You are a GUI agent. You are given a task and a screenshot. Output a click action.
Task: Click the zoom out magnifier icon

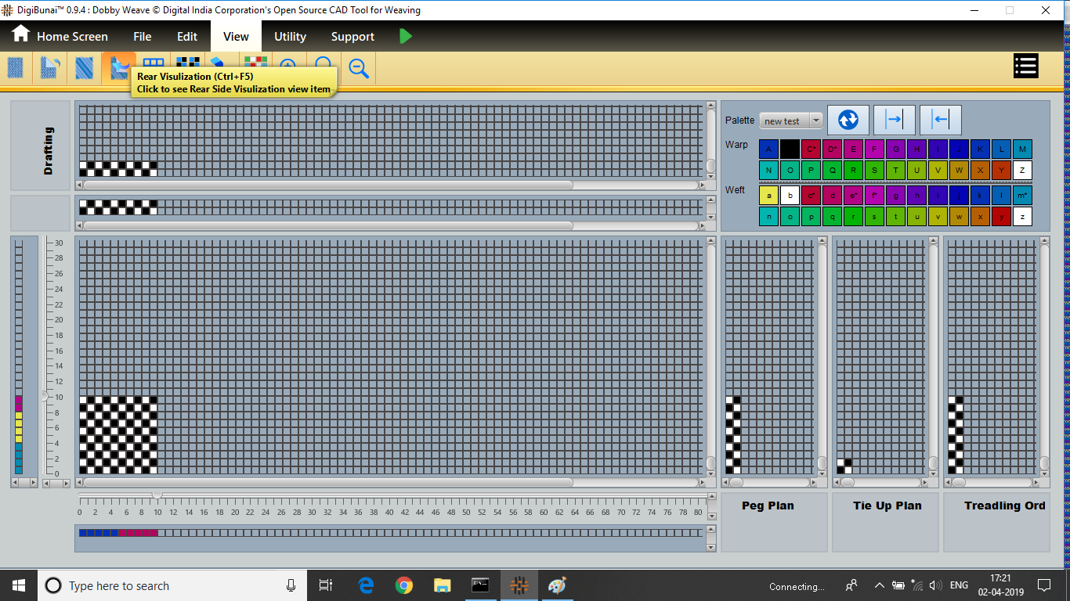(359, 68)
